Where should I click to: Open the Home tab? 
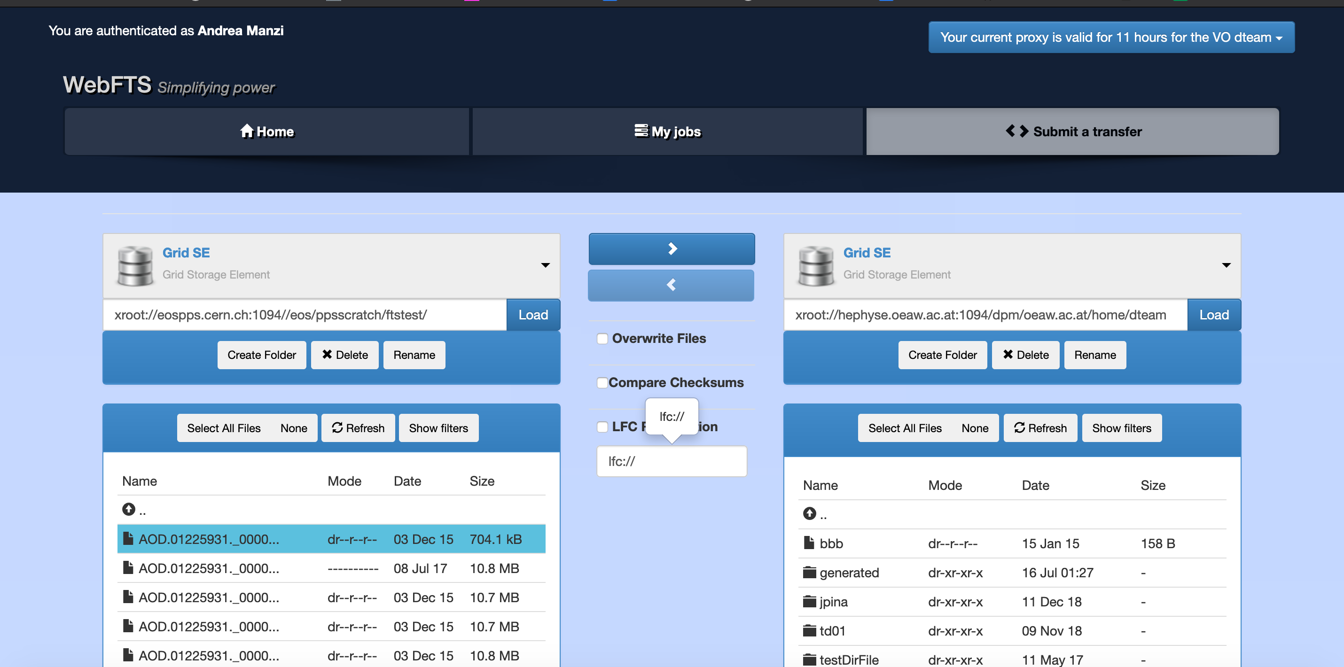[x=266, y=132]
